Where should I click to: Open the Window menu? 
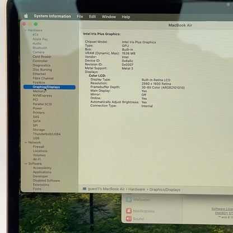(x=109, y=17)
